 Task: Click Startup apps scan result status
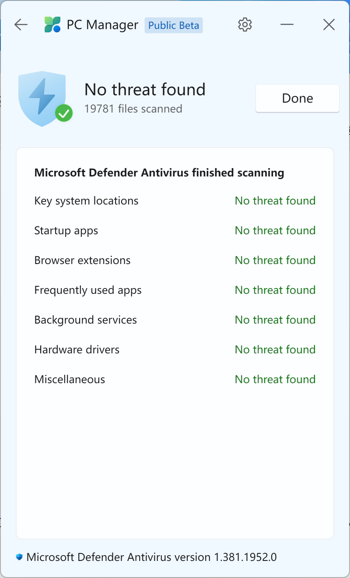275,230
